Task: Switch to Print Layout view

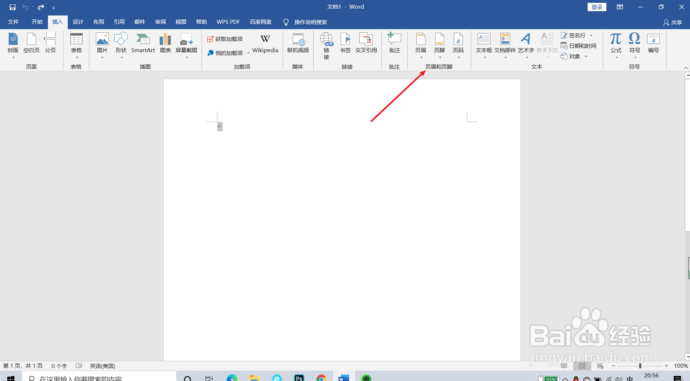Action: 582,366
